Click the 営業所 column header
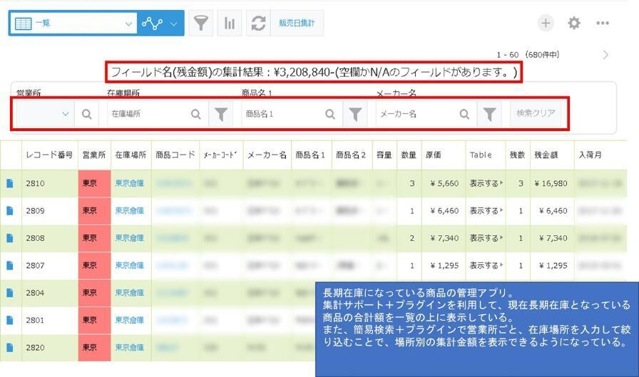Image resolution: width=639 pixels, height=377 pixels. tap(93, 155)
